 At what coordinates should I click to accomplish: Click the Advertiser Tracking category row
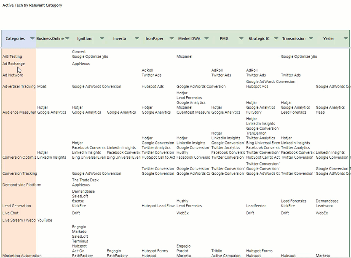(x=19, y=86)
